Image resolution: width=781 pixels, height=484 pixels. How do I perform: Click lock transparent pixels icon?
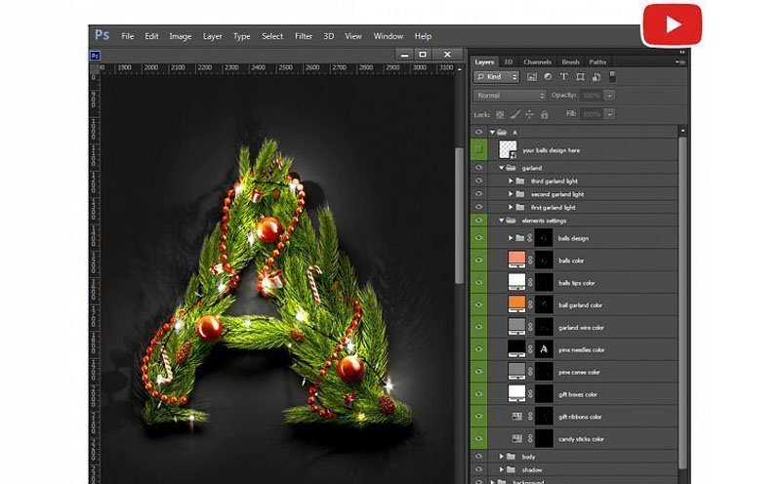pyautogui.click(x=500, y=114)
